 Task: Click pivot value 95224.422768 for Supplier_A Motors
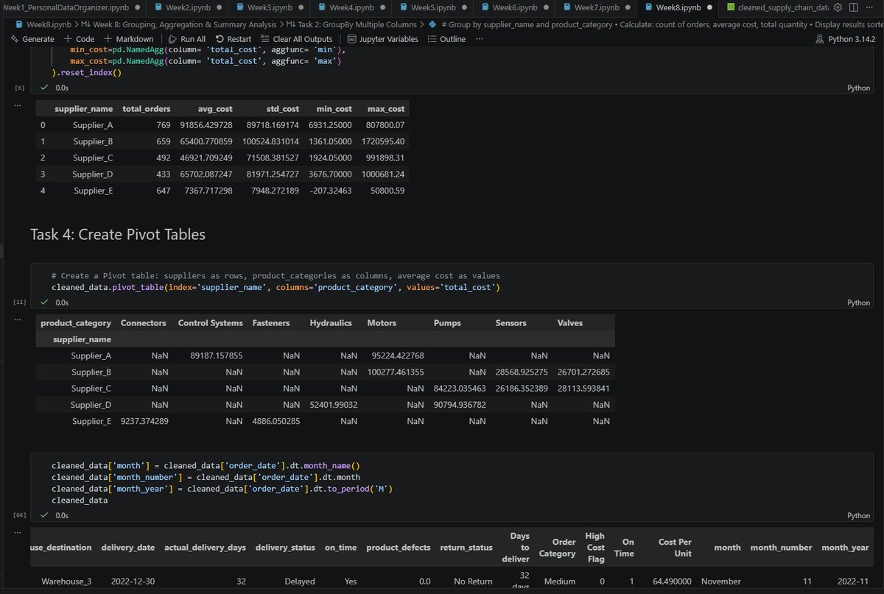pyautogui.click(x=397, y=356)
